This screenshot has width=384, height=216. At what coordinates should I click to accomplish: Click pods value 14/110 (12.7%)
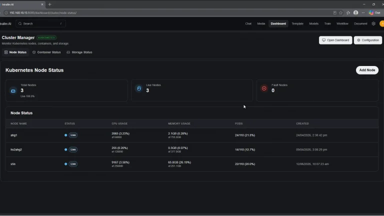click(x=245, y=149)
